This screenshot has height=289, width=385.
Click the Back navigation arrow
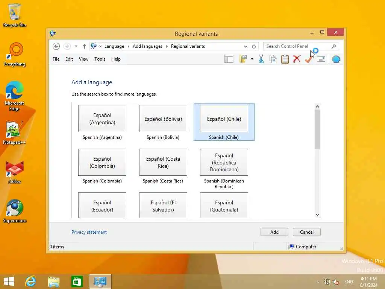pyautogui.click(x=56, y=46)
